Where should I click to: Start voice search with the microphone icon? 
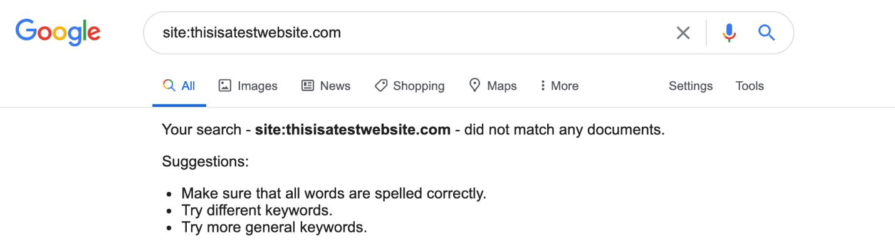coord(729,32)
